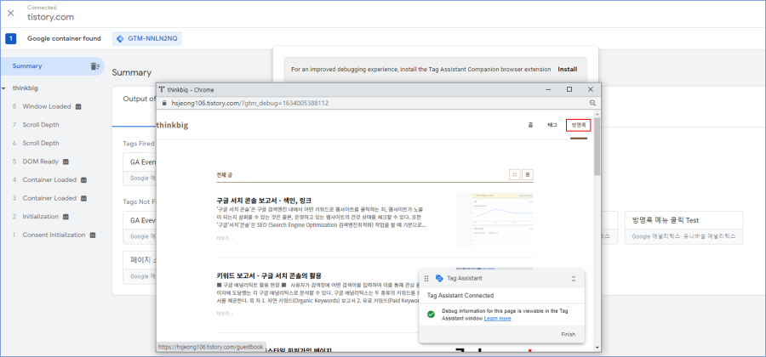The height and width of the screenshot is (357, 766).
Task: Click 더보기 under the 서치 콘솔 보고서 post
Action: click(x=225, y=239)
